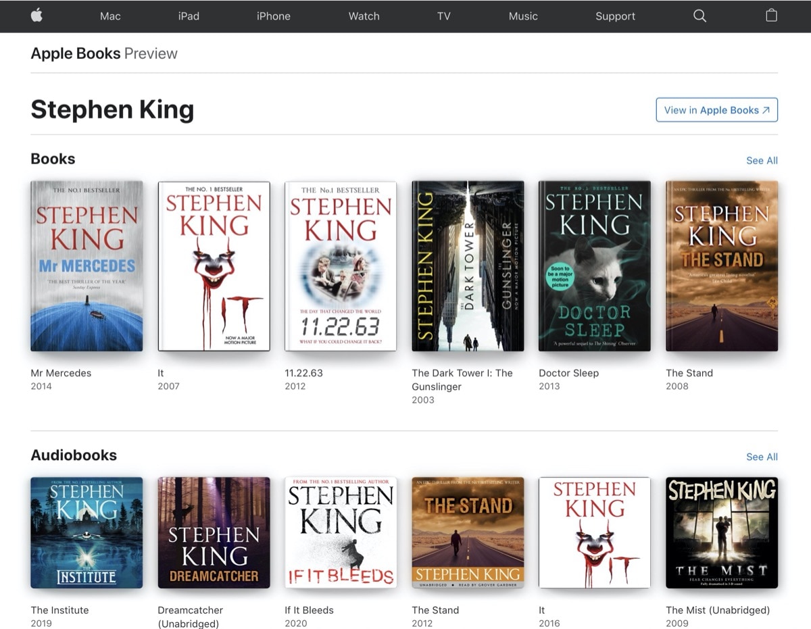Open the iPhone section
Screen dimensions: 811x629
pyautogui.click(x=274, y=16)
